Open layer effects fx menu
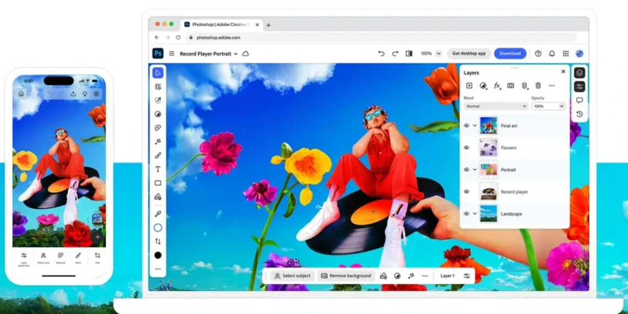The height and width of the screenshot is (314, 628). point(497,85)
